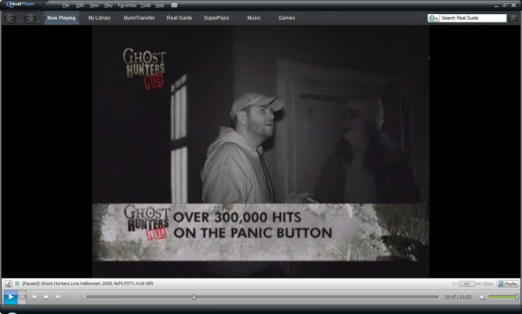Open the Favorites menu
This screenshot has height=314, width=522.
click(x=127, y=5)
